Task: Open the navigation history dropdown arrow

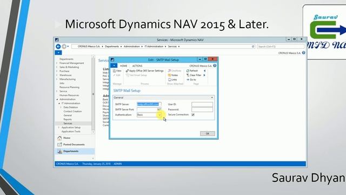Action: (x=68, y=47)
